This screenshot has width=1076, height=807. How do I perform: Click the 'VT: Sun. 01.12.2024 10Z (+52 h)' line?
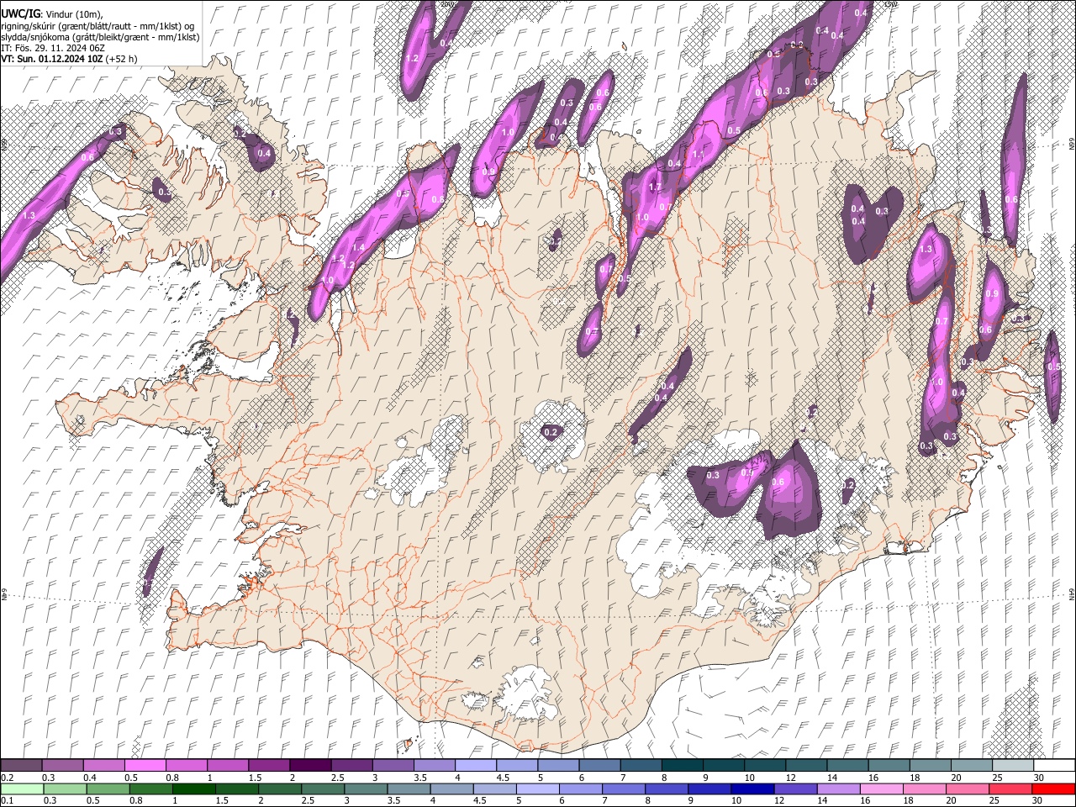click(70, 59)
